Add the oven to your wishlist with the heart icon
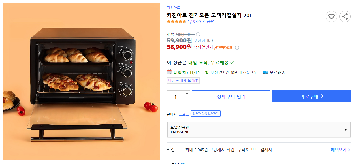 pyautogui.click(x=331, y=16)
